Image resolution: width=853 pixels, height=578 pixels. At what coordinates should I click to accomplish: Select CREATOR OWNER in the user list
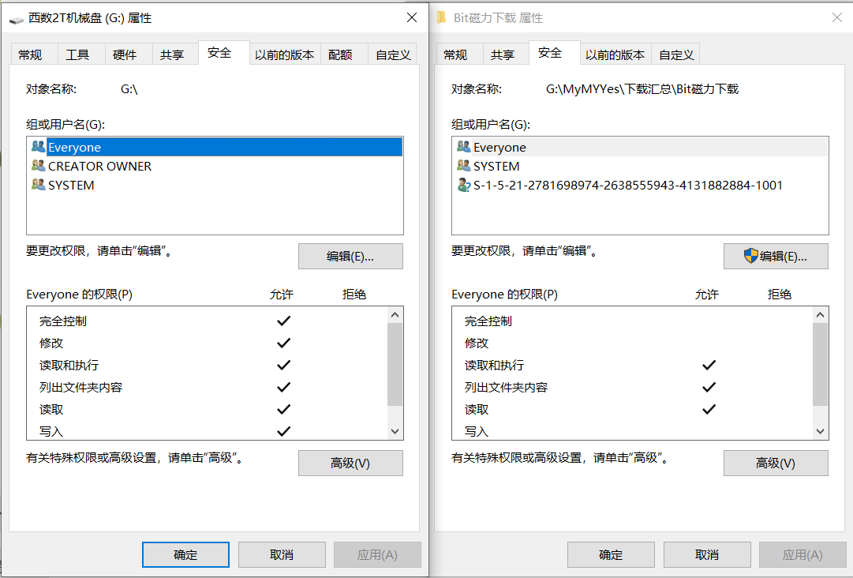(215, 166)
